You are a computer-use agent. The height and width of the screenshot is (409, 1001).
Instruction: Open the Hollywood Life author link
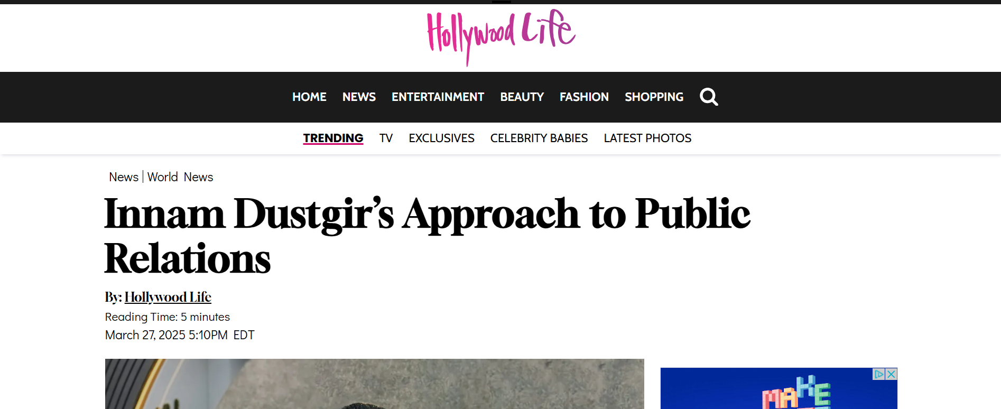click(x=168, y=297)
